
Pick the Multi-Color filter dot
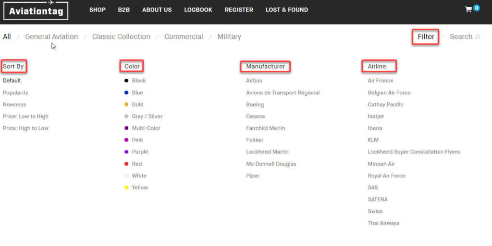point(126,128)
